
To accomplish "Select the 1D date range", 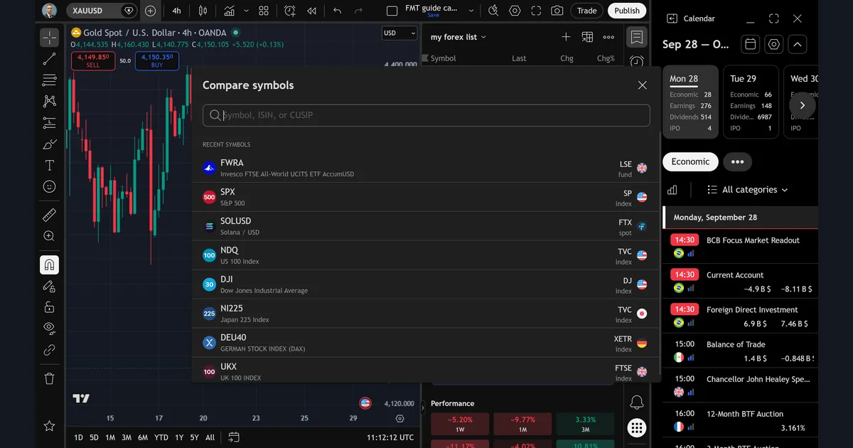I will tap(78, 437).
